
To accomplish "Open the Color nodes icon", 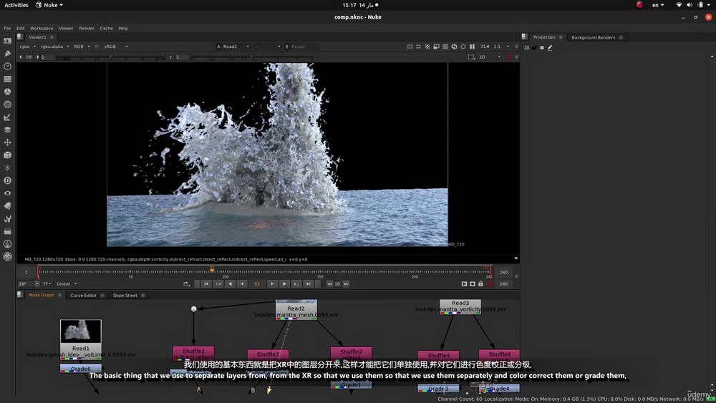I will point(7,92).
